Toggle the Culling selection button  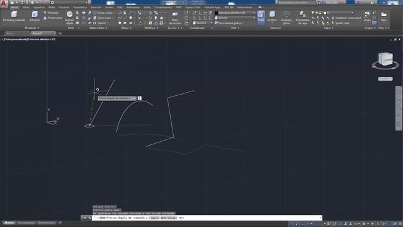point(261,17)
